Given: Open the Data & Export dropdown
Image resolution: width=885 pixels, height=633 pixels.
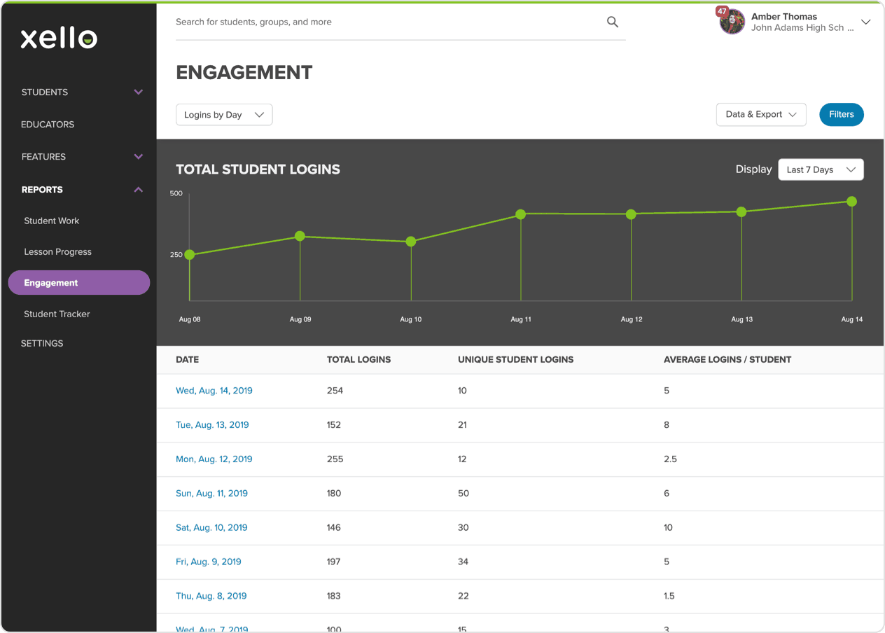Looking at the screenshot, I should [761, 114].
